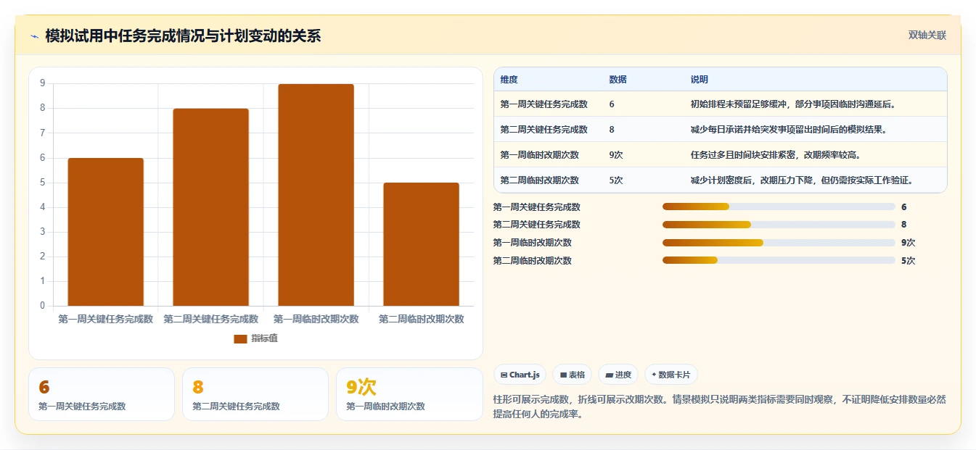Click the 第二周临时改期次数 progress bar
This screenshot has width=976, height=450.
click(x=779, y=261)
